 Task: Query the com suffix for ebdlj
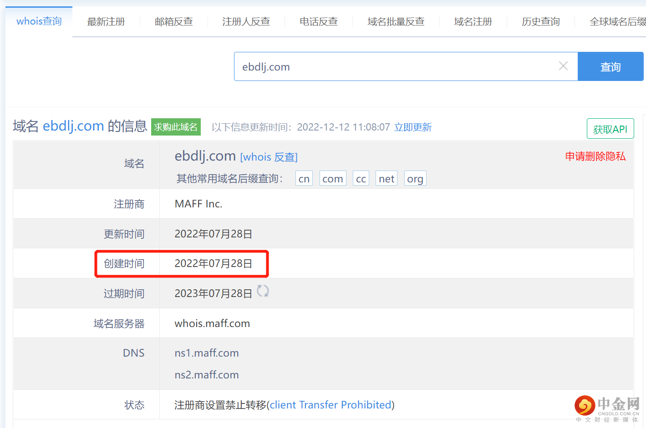tap(333, 178)
